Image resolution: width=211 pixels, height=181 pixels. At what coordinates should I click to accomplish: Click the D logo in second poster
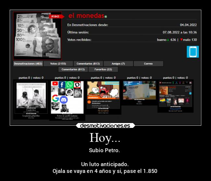point(77,85)
